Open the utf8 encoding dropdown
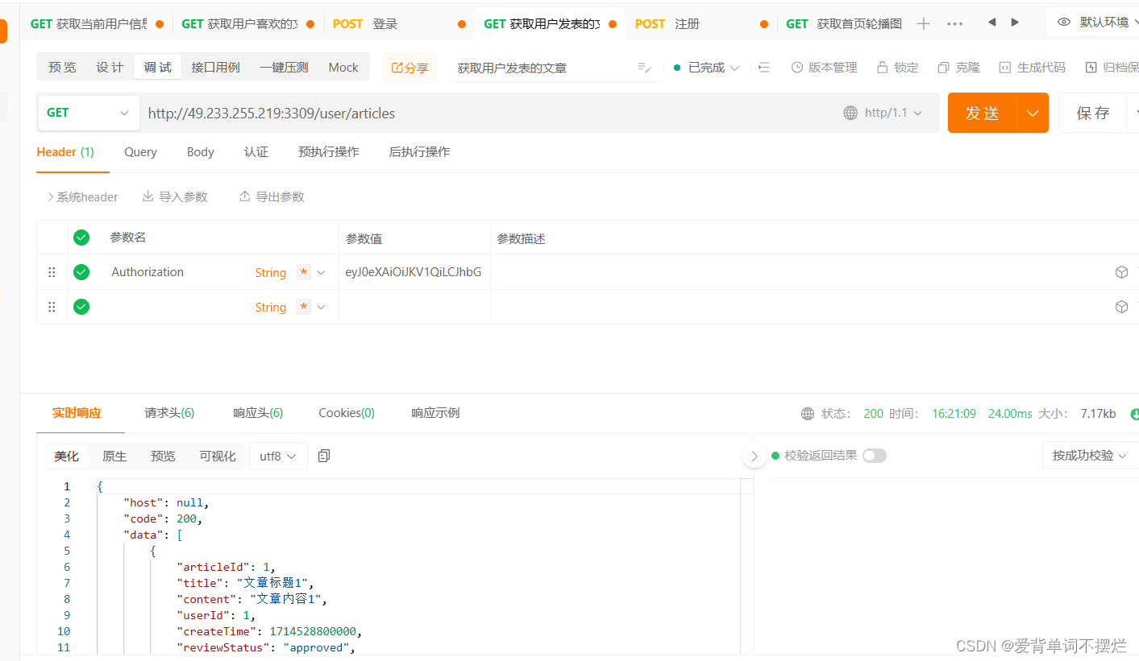This screenshot has height=661, width=1139. tap(278, 456)
